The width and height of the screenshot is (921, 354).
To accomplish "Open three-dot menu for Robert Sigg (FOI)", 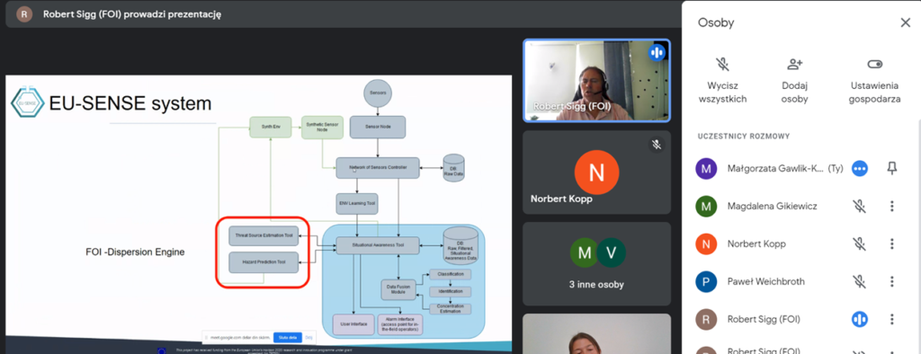I will pyautogui.click(x=891, y=319).
